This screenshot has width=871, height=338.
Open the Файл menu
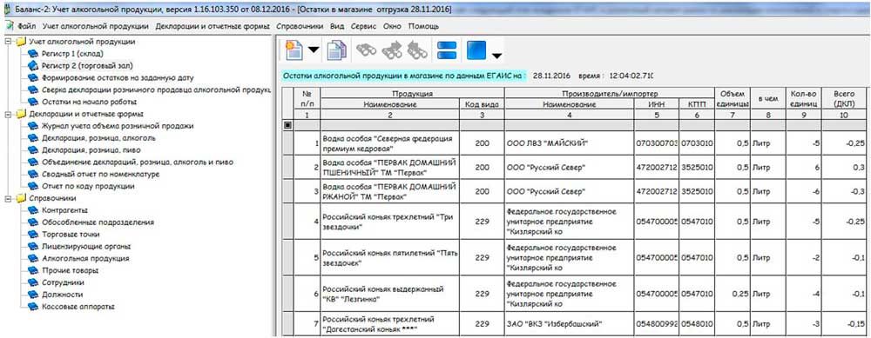26,26
